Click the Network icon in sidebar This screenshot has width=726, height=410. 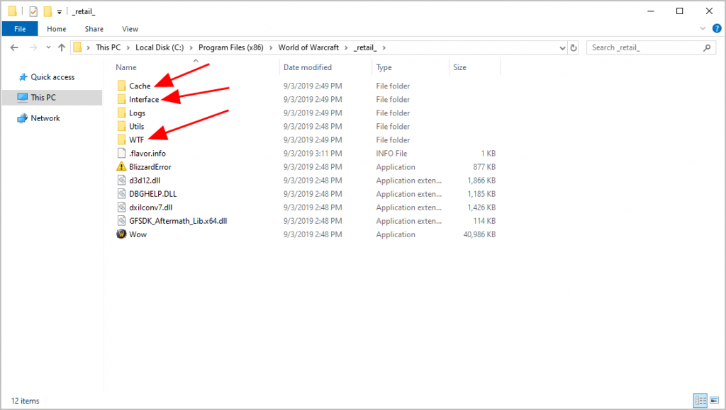(x=22, y=118)
